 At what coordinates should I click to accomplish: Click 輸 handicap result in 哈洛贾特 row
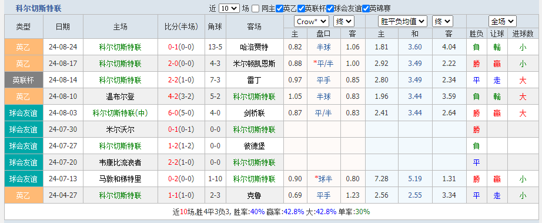(x=497, y=47)
